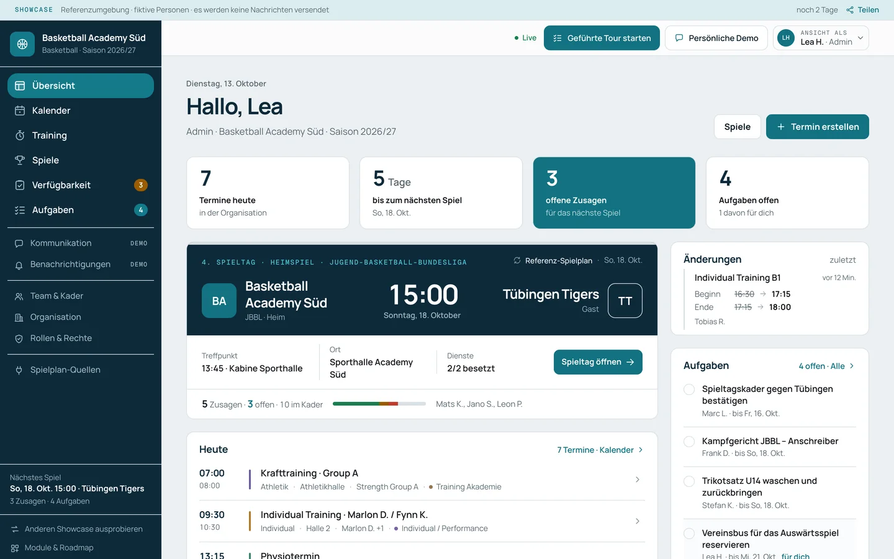This screenshot has height=559, width=894.
Task: Click the Rollen & Rechte shield icon
Action: [x=19, y=339]
